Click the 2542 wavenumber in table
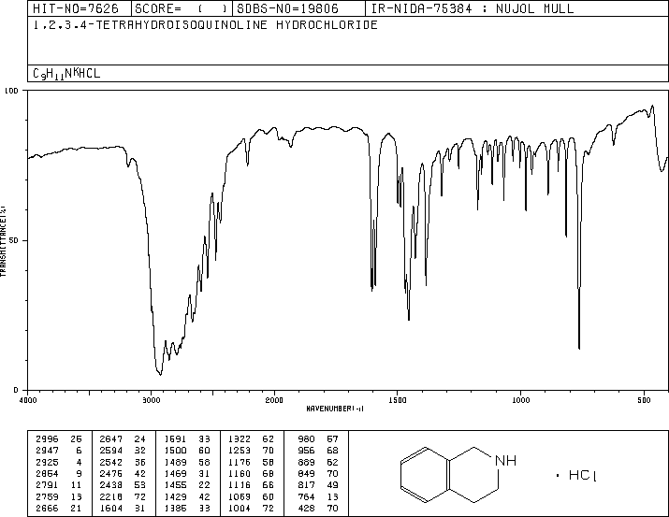The width and height of the screenshot is (669, 517). (x=111, y=462)
